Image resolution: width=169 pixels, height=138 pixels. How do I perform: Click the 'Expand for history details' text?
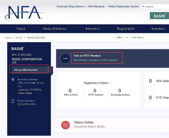(90, 127)
